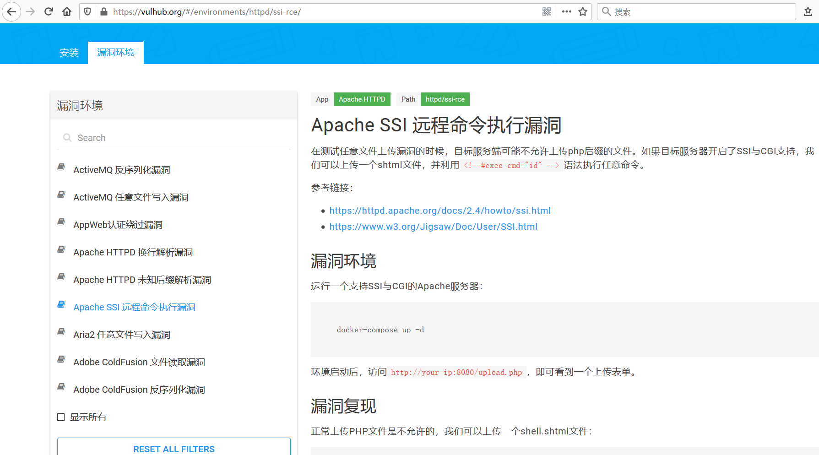Screen dimensions: 819x455
Task: Click the 漏洞复现 section heading
Action: (x=344, y=406)
